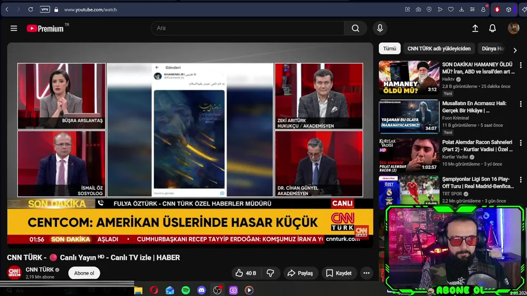This screenshot has height=296, width=527.
Task: Open SON DAKİKA! HAMANEY ÖLDÜ MÜ title
Action: pos(478,68)
